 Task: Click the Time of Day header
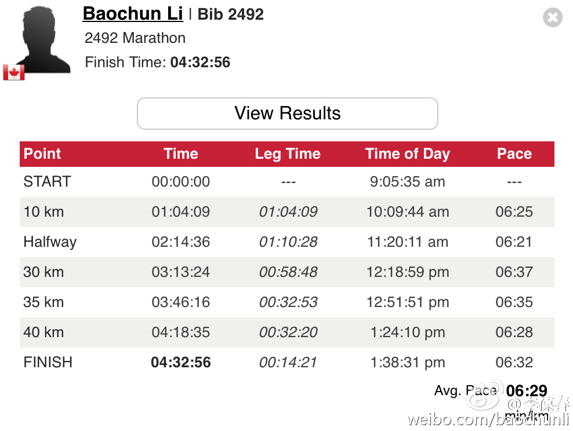407,154
